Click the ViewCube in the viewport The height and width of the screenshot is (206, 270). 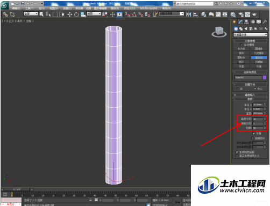point(219,32)
